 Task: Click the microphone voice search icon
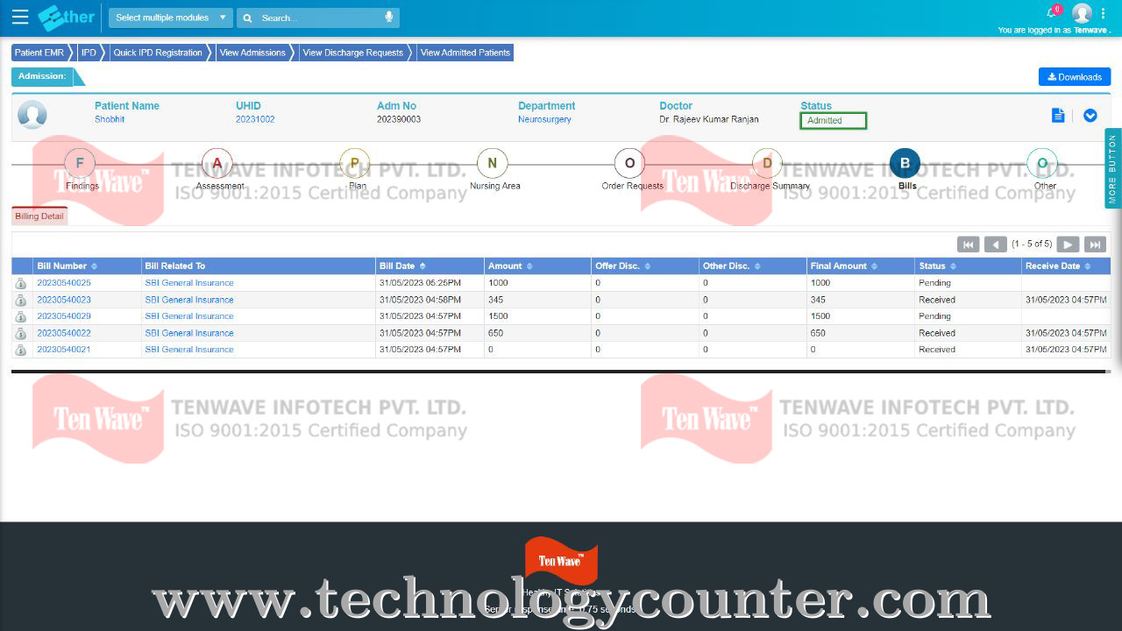389,18
